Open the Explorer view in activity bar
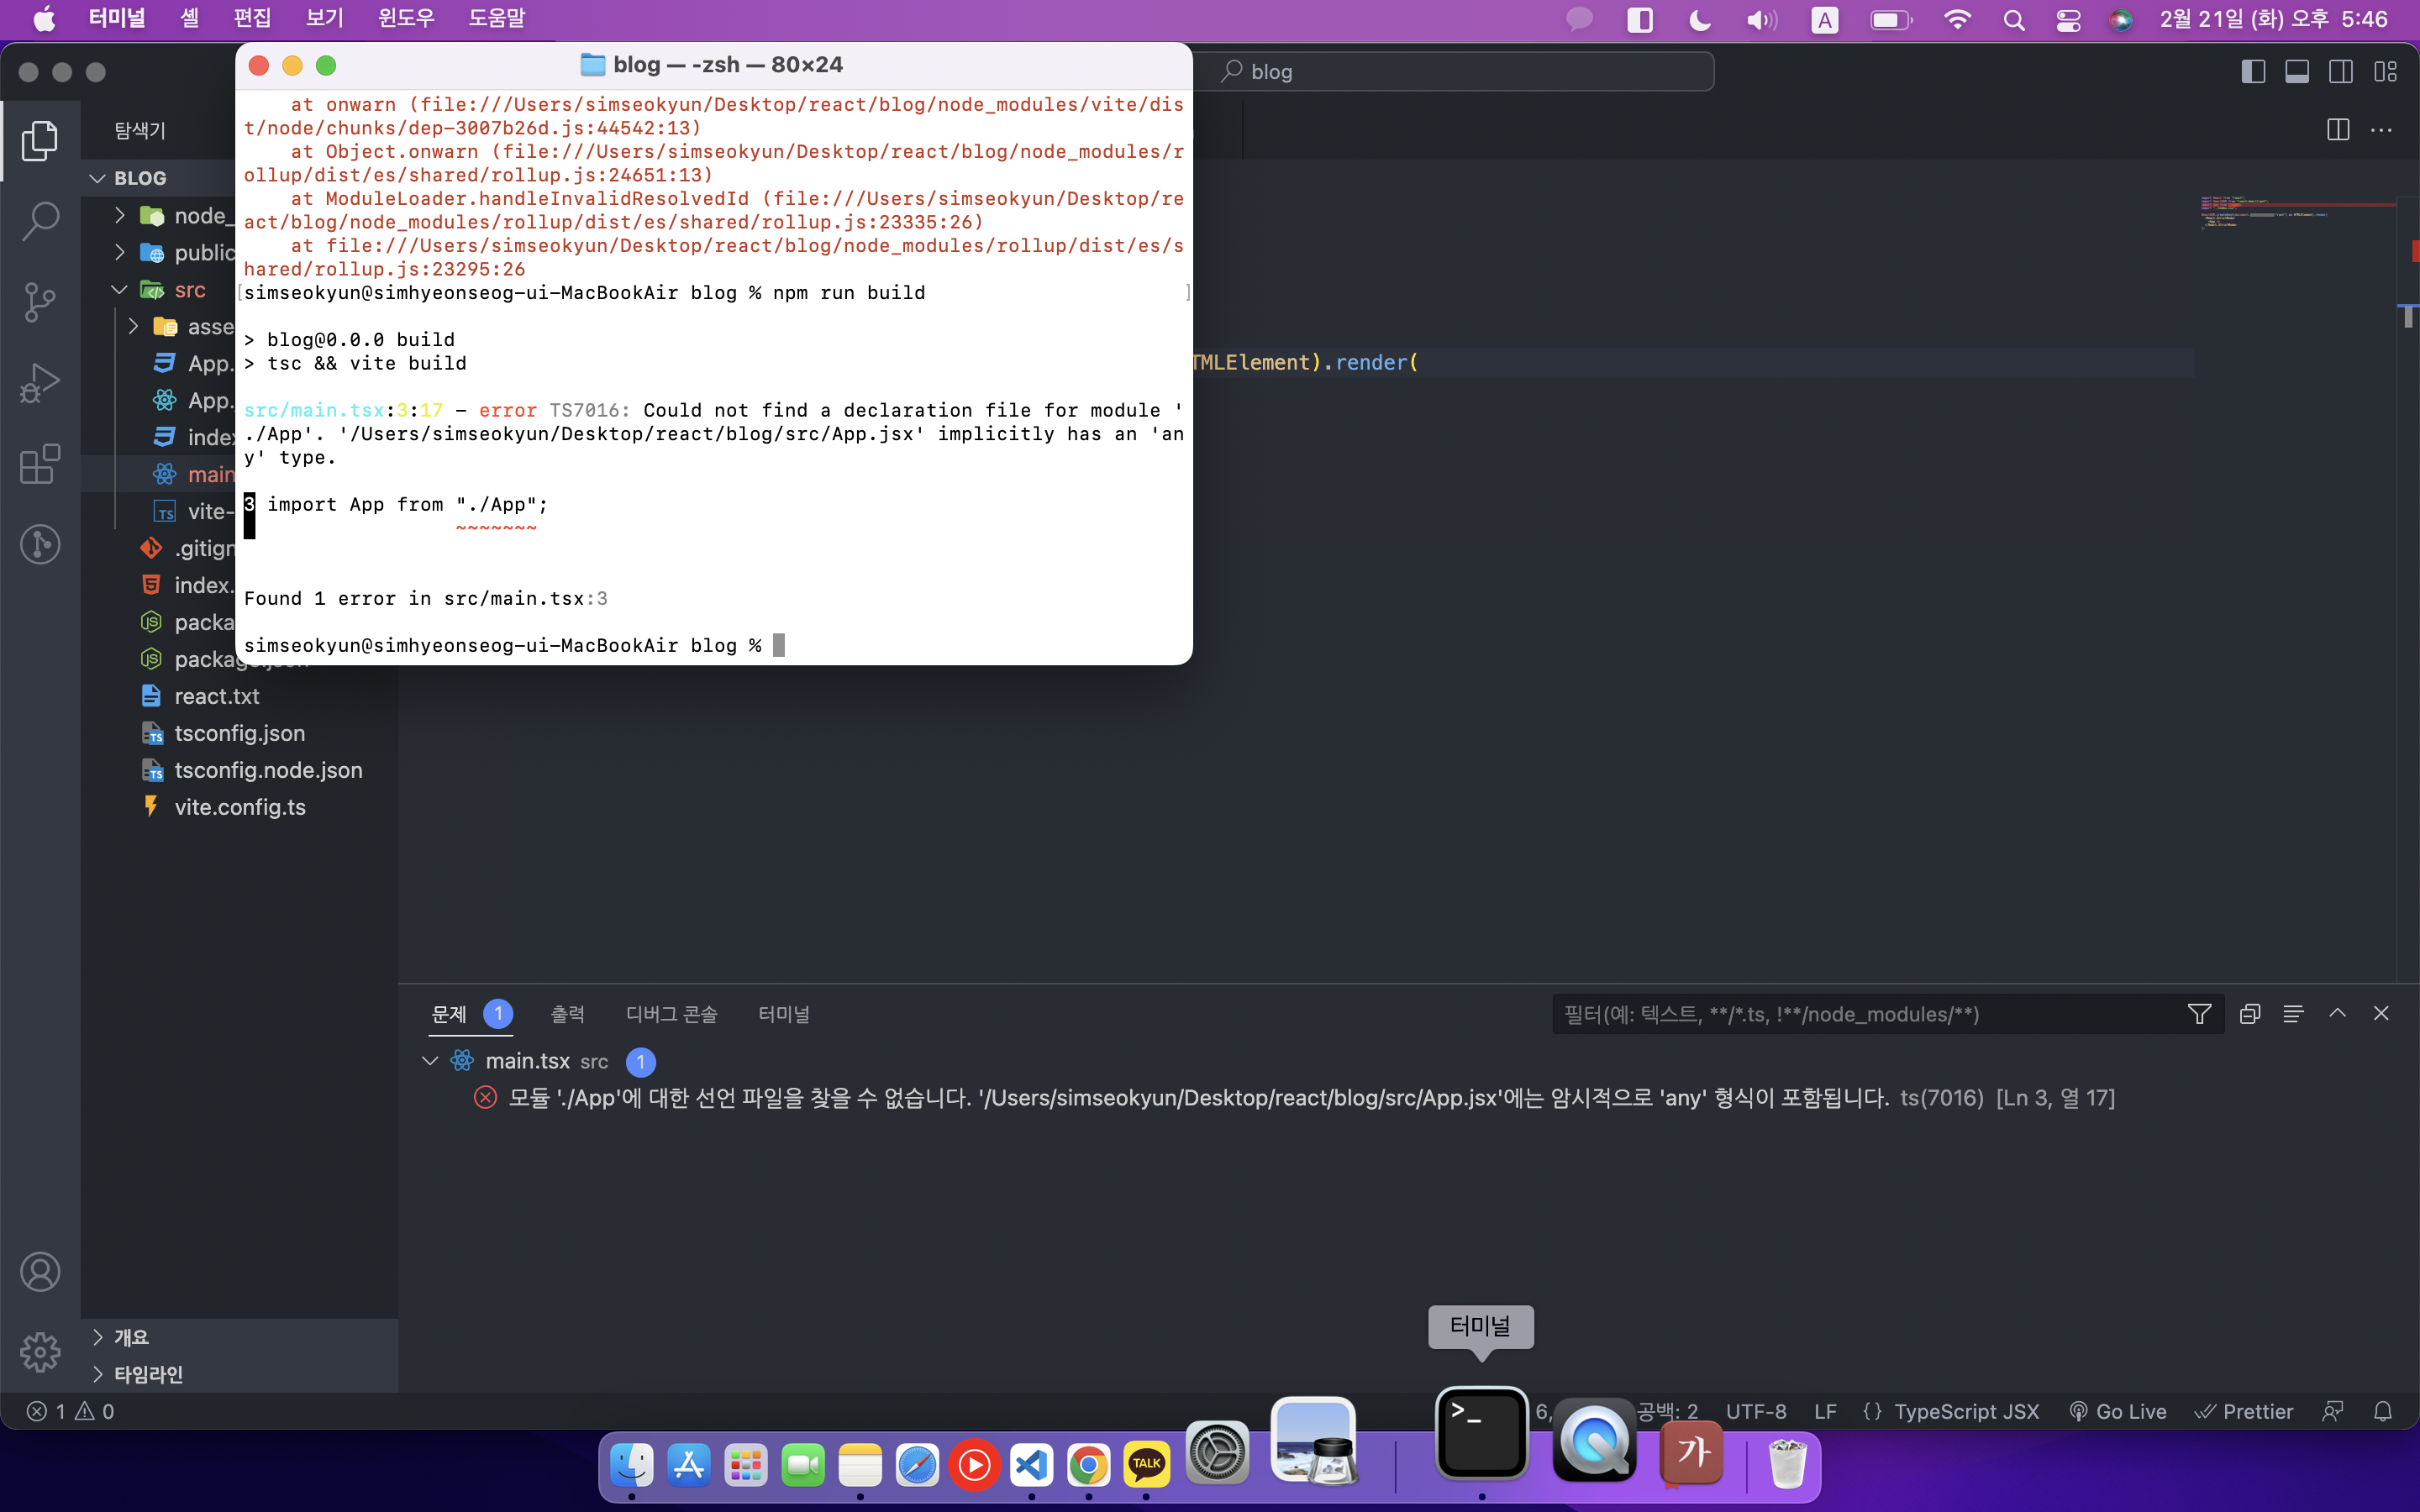 click(40, 140)
